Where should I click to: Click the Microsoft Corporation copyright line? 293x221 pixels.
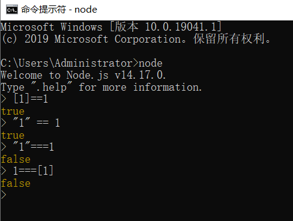tap(136, 39)
